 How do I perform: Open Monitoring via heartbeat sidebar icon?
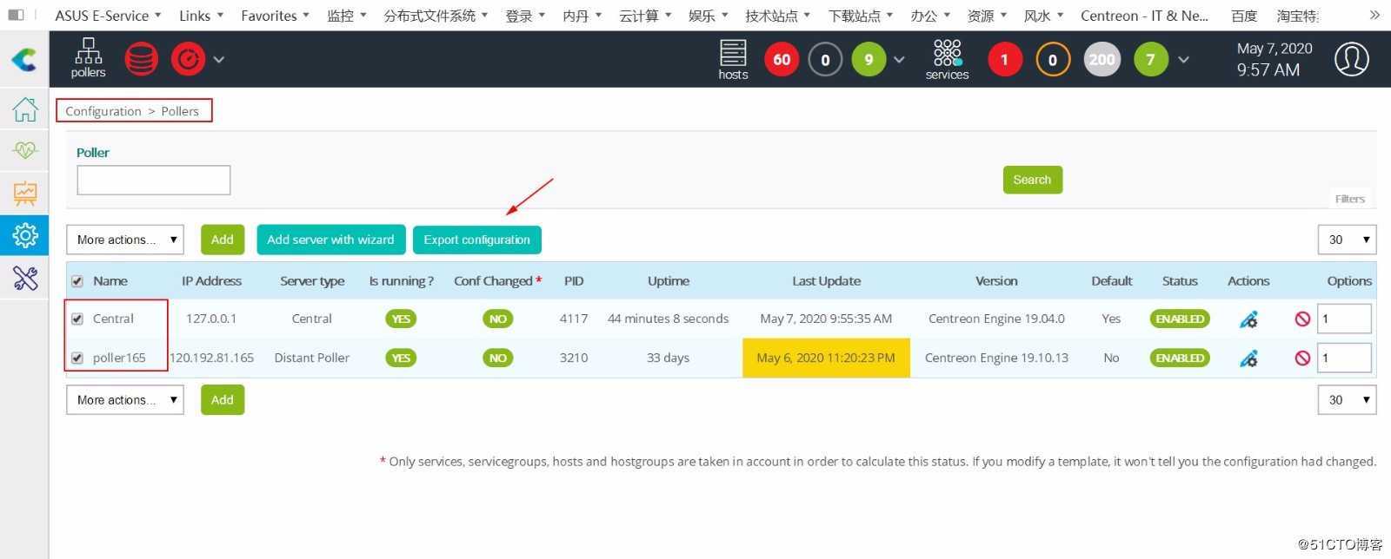24,150
